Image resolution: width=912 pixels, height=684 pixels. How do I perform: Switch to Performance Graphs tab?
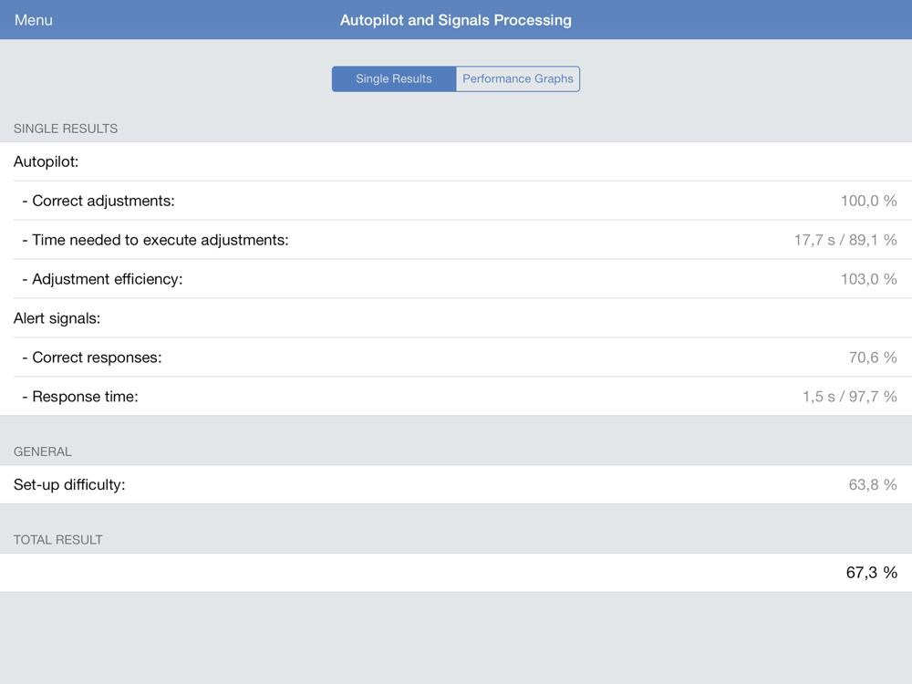click(x=518, y=78)
